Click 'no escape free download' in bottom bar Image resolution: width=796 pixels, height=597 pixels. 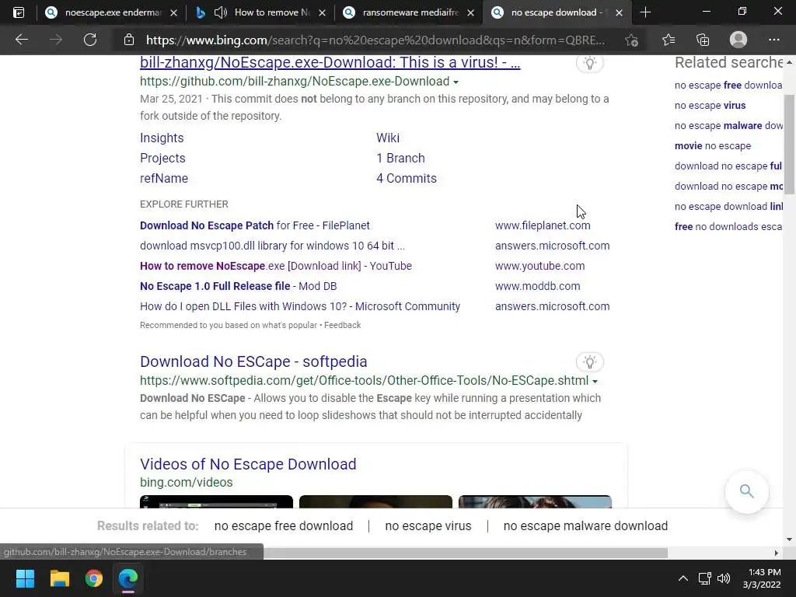tap(284, 526)
